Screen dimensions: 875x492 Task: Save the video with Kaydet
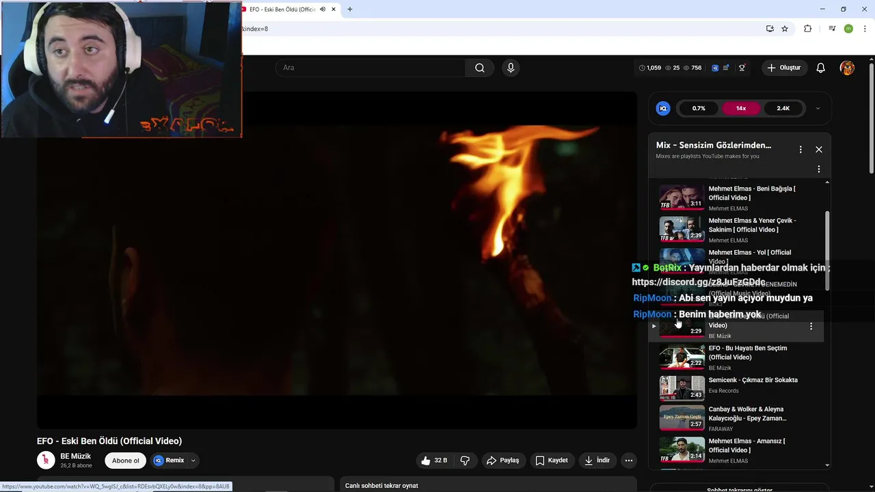pos(552,461)
